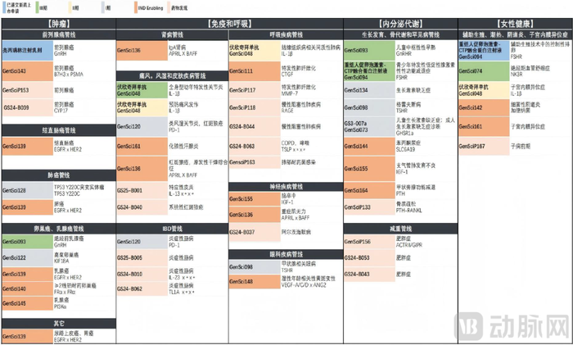Click the GenSci122 cell

coord(27,257)
